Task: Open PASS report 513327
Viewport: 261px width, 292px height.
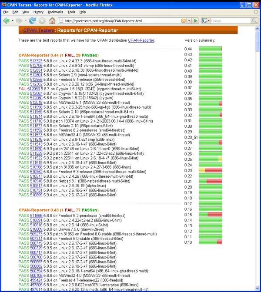Action: [36, 61]
